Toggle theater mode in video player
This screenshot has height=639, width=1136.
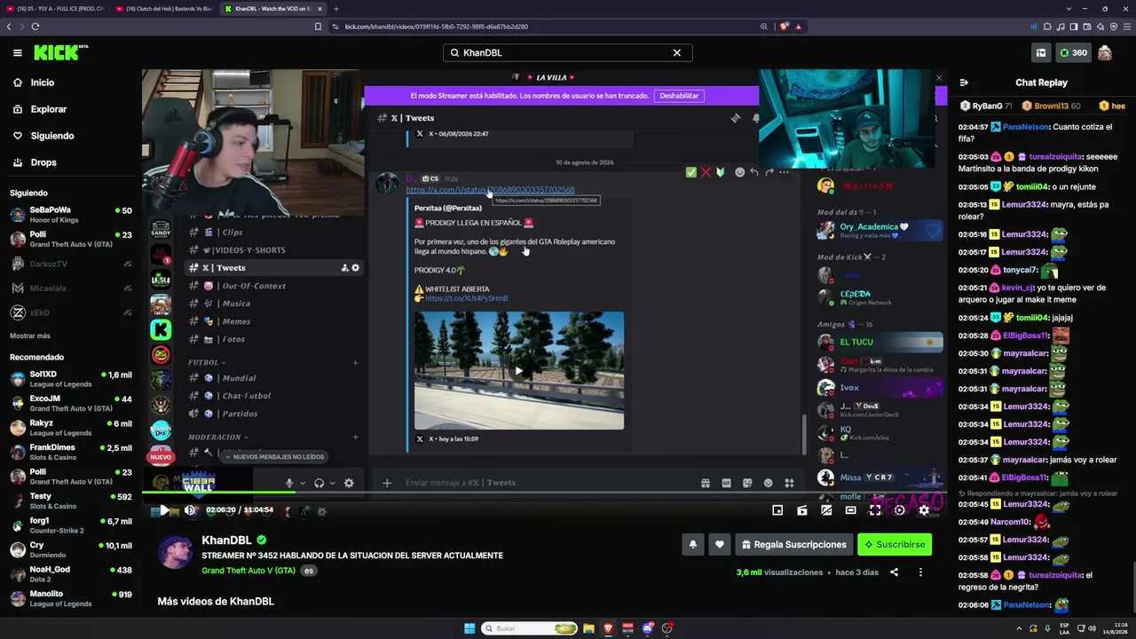[850, 510]
